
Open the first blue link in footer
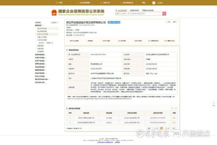(x=105, y=142)
